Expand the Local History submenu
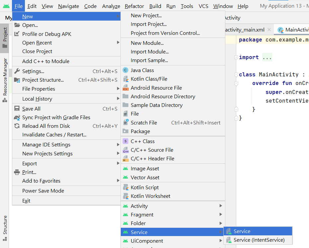This screenshot has width=309, height=248. coord(118,98)
